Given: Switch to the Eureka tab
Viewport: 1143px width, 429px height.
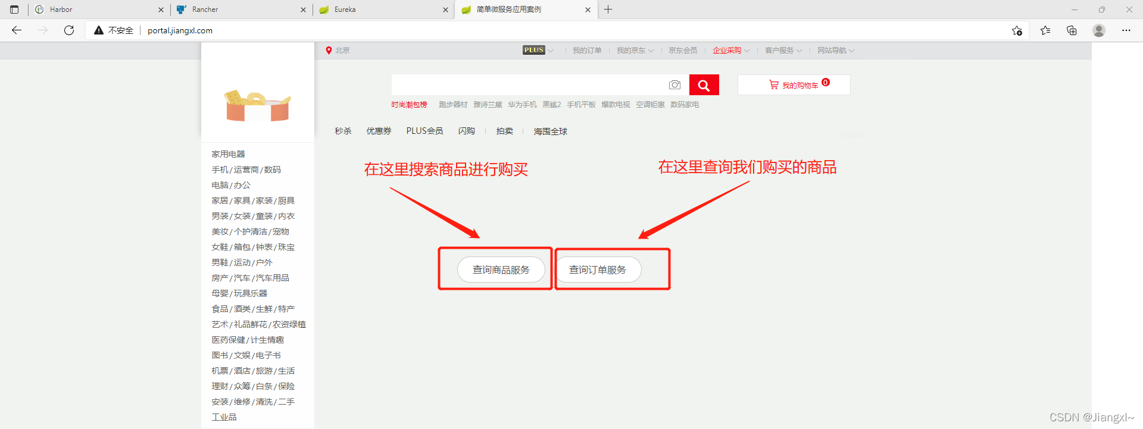Looking at the screenshot, I should pyautogui.click(x=383, y=10).
